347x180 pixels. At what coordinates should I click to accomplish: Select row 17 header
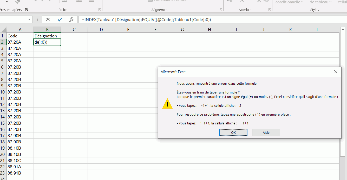point(3,136)
